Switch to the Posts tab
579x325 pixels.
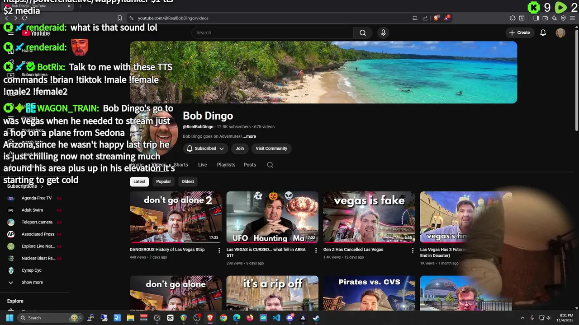(250, 165)
